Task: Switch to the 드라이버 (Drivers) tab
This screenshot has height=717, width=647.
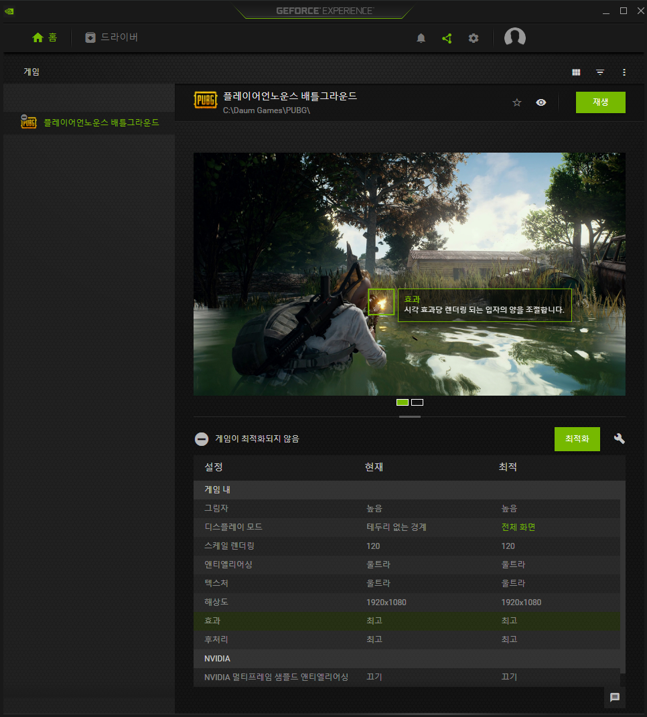Action: pyautogui.click(x=112, y=37)
